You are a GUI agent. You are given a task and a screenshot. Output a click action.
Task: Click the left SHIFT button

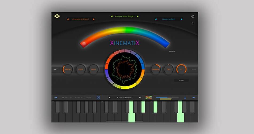click(55, 69)
